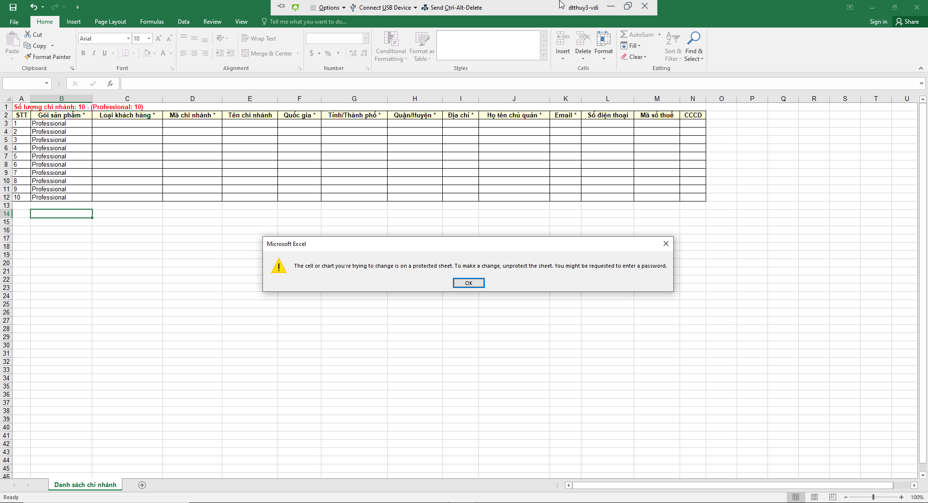Open Clear dropdown in Editing group

(634, 57)
